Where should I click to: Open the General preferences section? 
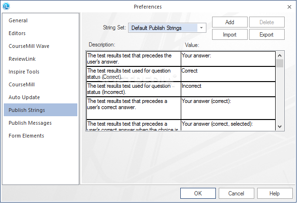[18, 20]
